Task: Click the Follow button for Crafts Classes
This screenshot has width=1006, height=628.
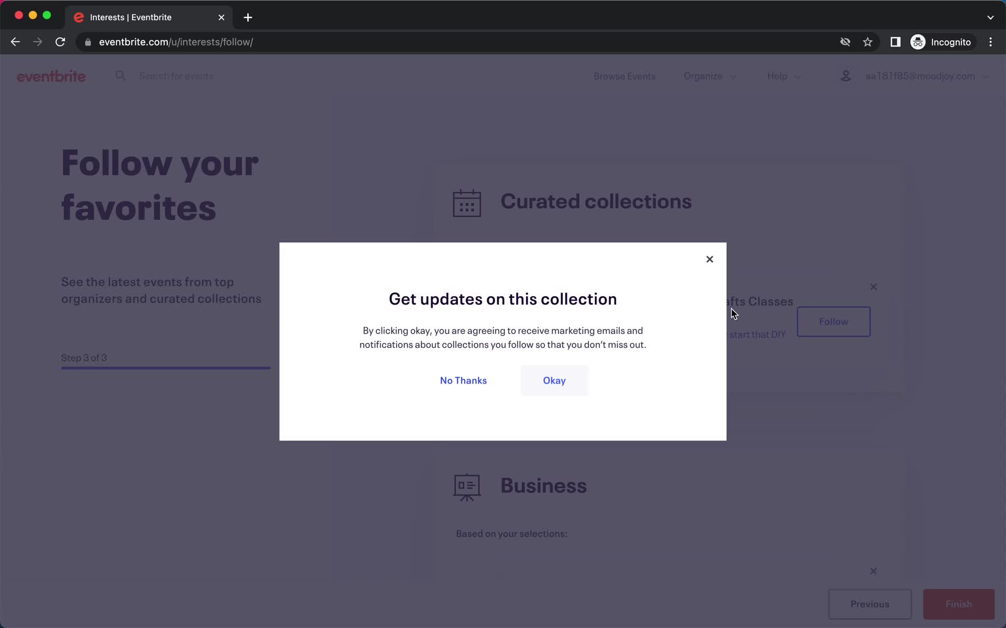Action: (834, 321)
